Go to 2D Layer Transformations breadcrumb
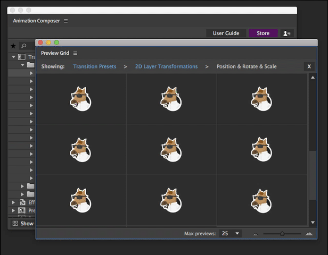 (166, 66)
